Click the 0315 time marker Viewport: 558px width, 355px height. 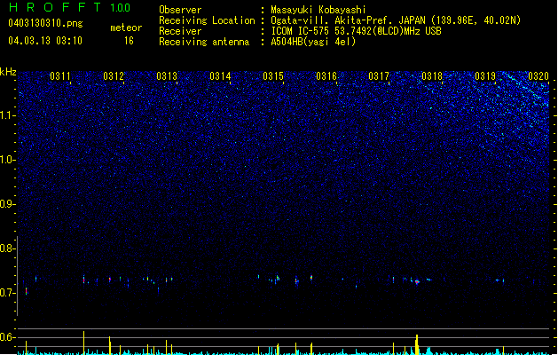[273, 76]
